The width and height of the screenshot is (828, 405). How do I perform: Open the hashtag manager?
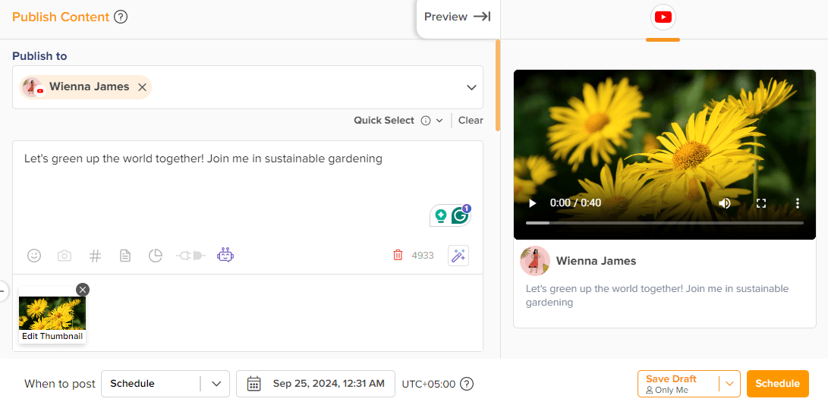point(95,256)
